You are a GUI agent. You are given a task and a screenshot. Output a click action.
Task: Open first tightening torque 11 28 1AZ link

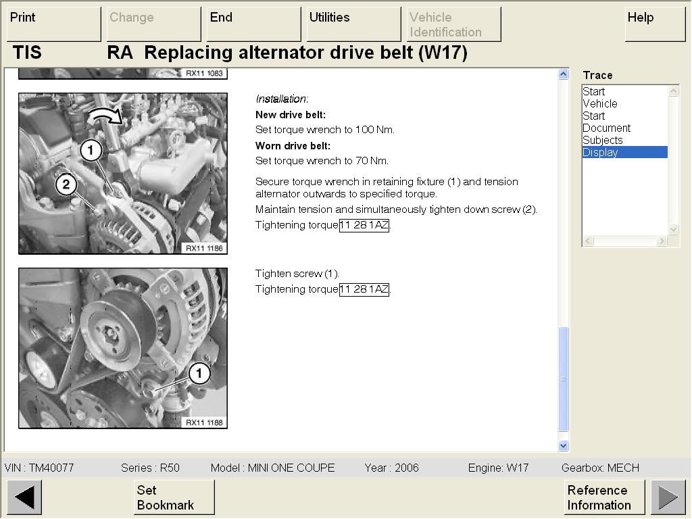coord(364,225)
